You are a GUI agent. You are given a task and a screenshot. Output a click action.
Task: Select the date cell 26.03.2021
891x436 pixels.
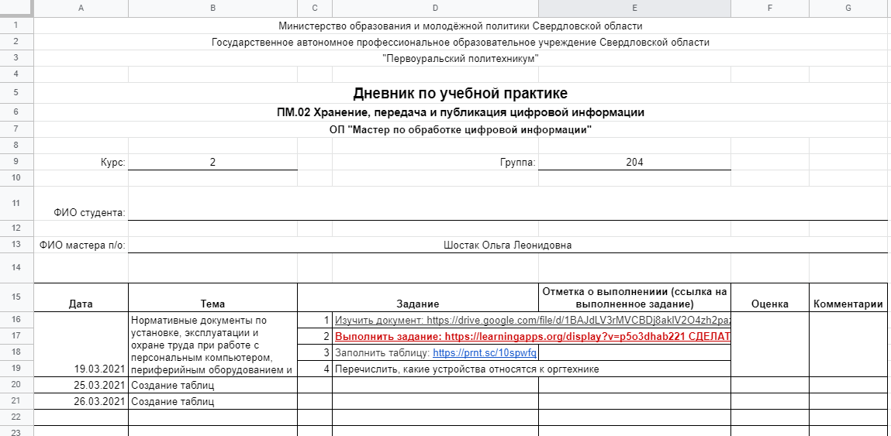(x=81, y=401)
